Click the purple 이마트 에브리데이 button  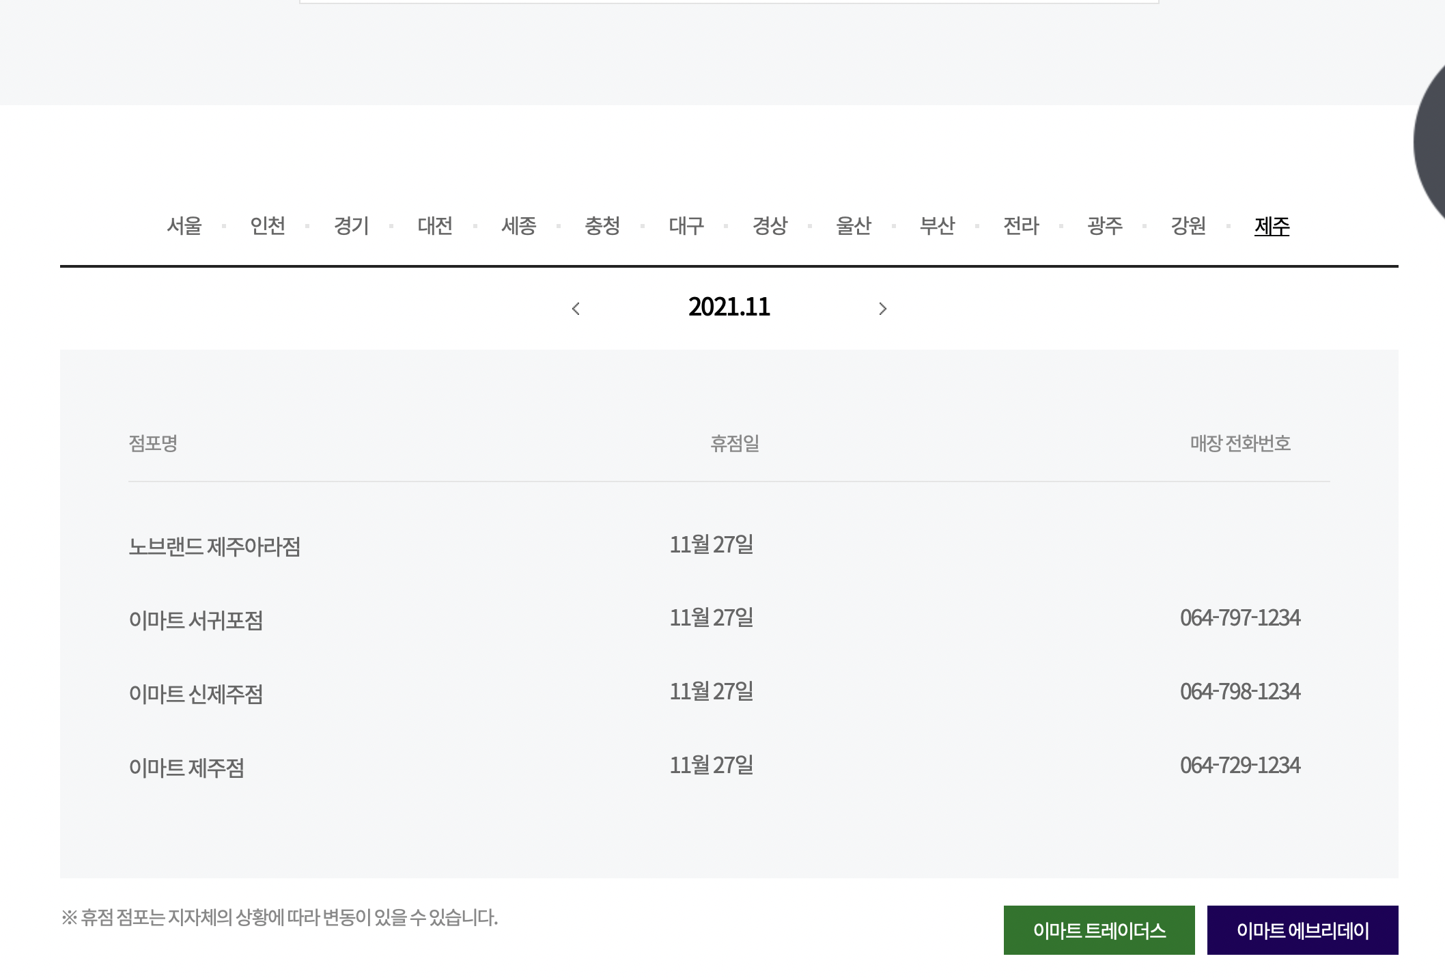click(x=1302, y=930)
